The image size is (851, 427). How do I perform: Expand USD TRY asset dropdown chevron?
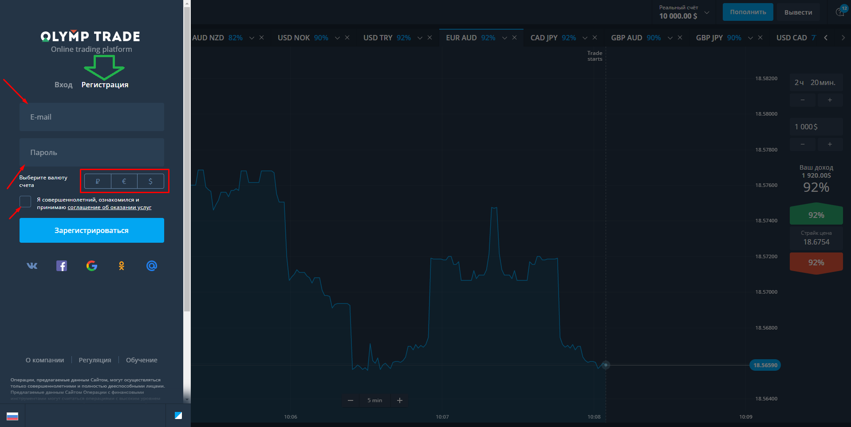point(420,38)
